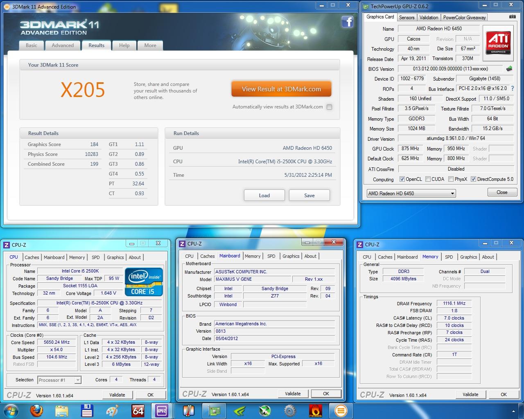
Task: Switch to the Advanced tab in 3DMark
Action: 63,45
